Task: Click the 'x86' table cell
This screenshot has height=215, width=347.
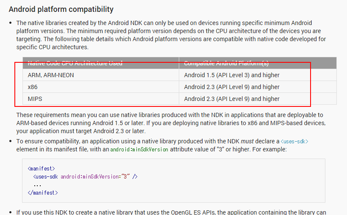Action: click(101, 87)
